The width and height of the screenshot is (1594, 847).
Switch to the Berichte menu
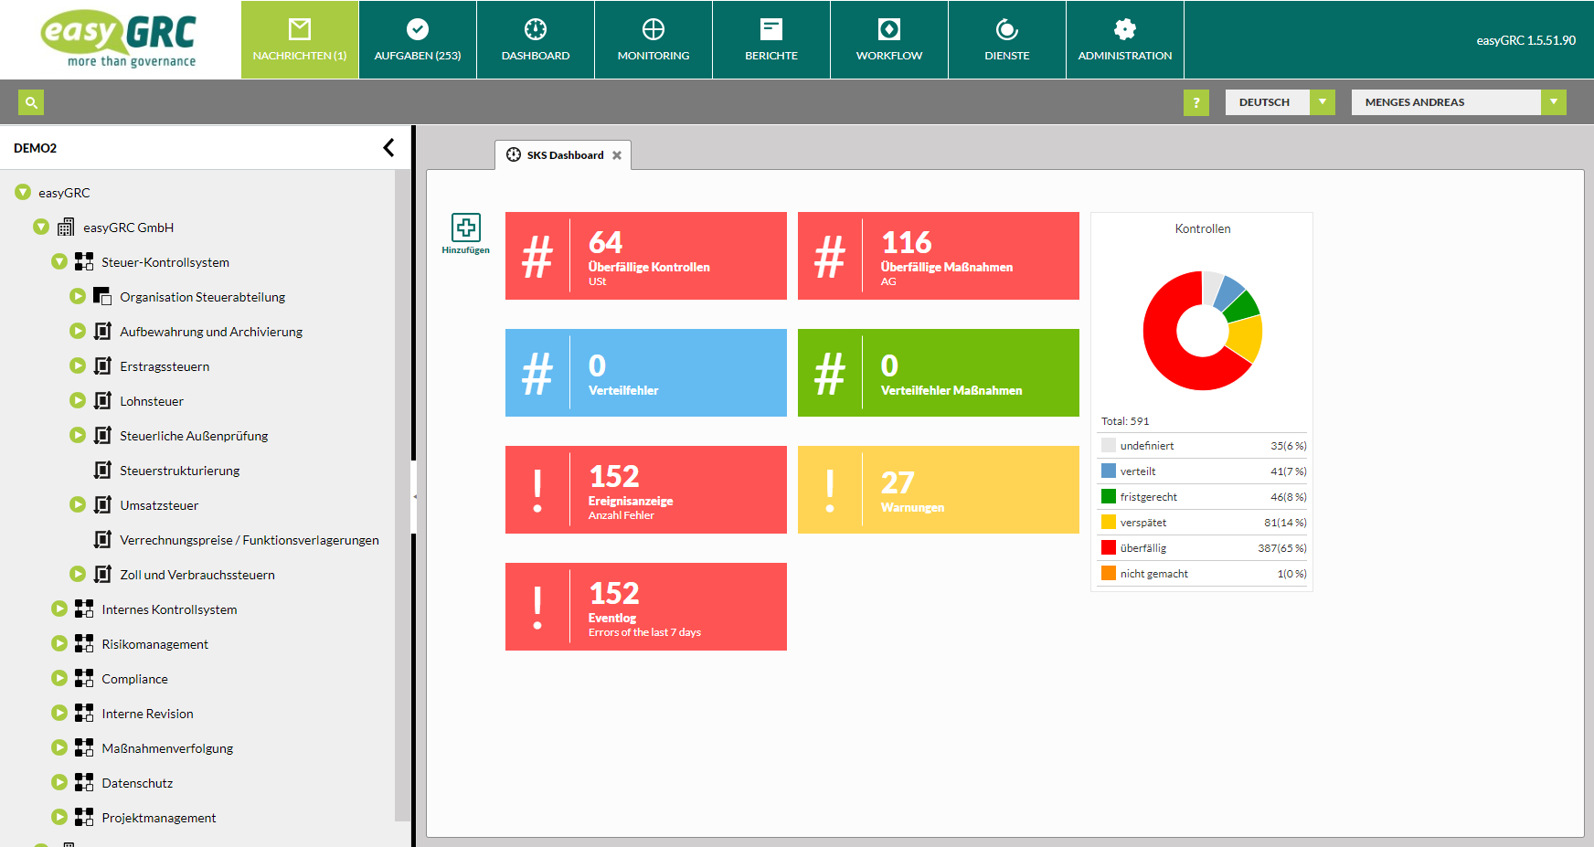pos(771,39)
